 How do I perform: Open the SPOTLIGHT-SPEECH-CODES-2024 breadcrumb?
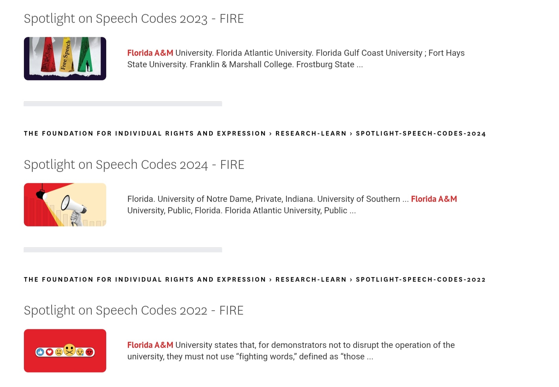coord(421,134)
